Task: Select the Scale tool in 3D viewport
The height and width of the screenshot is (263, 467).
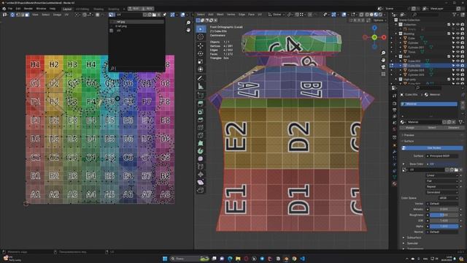Action: point(201,61)
